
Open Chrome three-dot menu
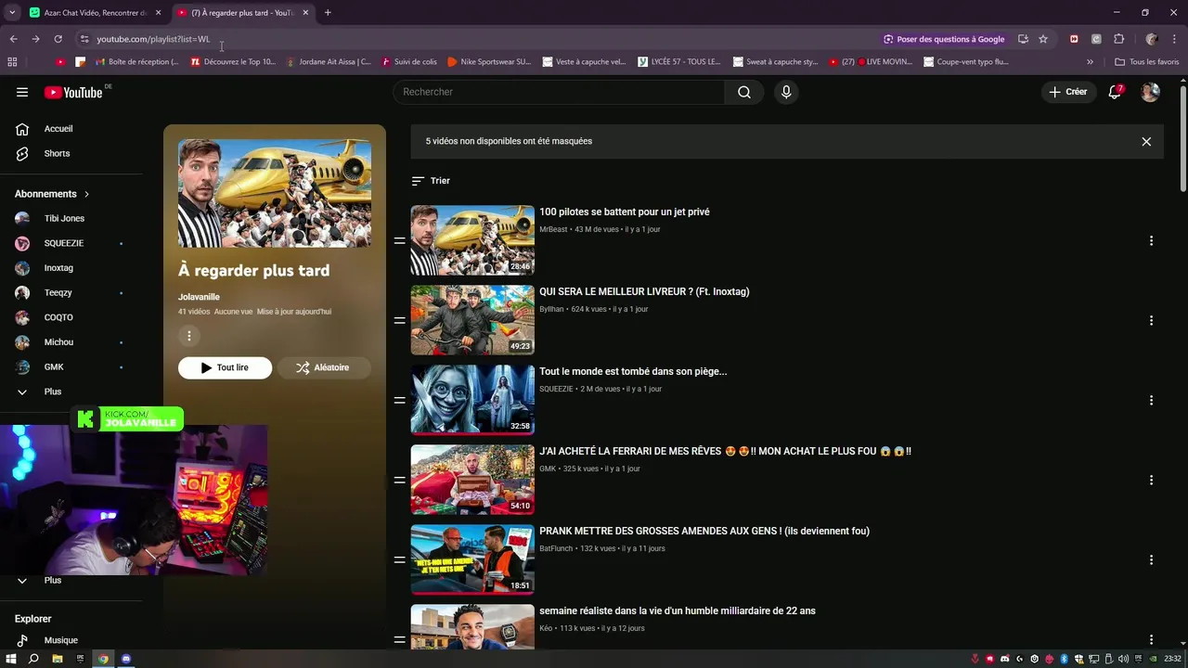click(x=1173, y=39)
